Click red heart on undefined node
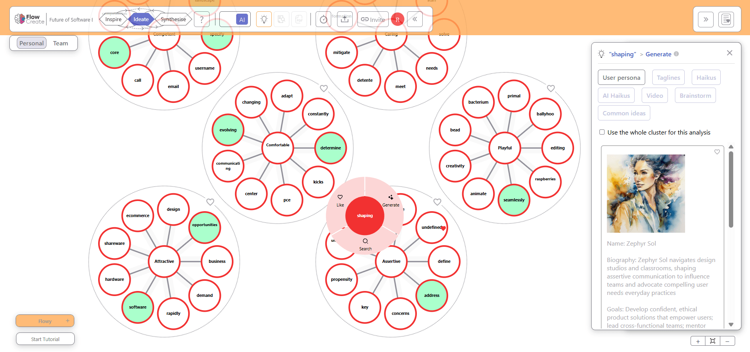 [x=443, y=228]
